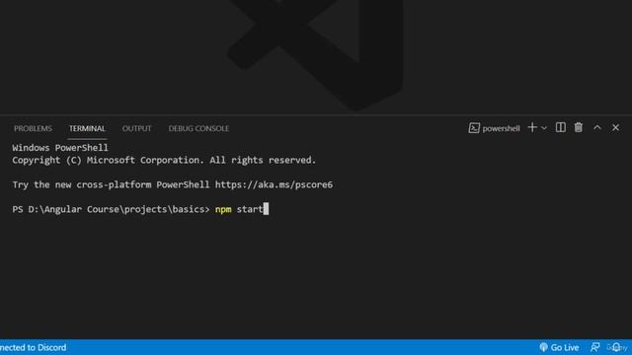Click the 'npm start' command text
Image resolution: width=632 pixels, height=355 pixels.
239,209
